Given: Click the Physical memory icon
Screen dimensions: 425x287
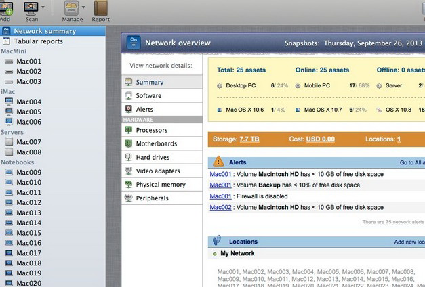Looking at the screenshot, I should [129, 184].
